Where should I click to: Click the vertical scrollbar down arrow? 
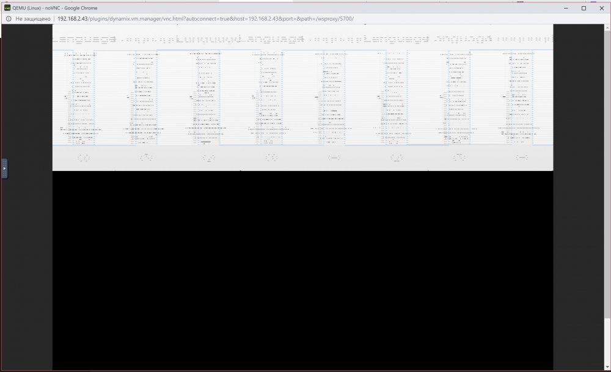(x=607, y=367)
